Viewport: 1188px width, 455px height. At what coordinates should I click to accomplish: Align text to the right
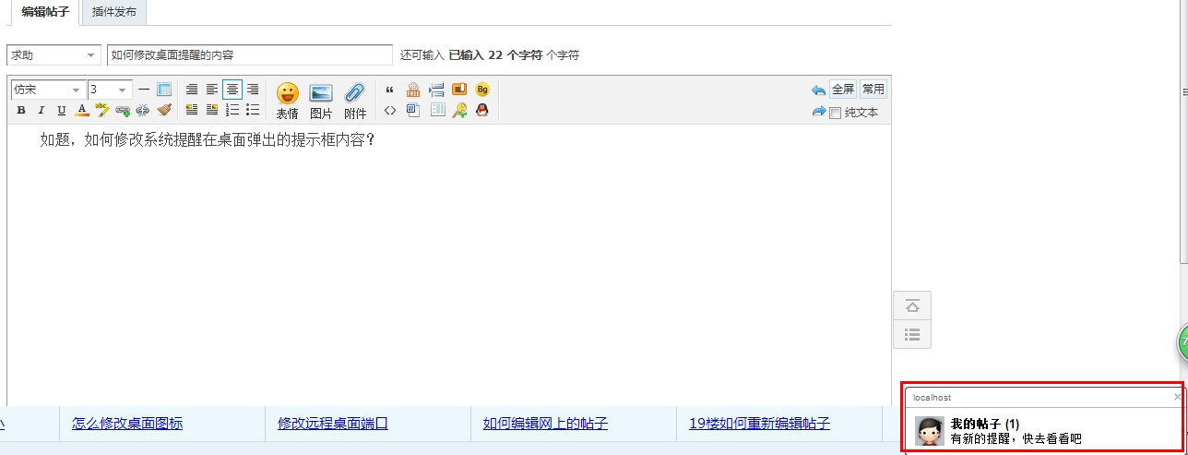coord(253,90)
